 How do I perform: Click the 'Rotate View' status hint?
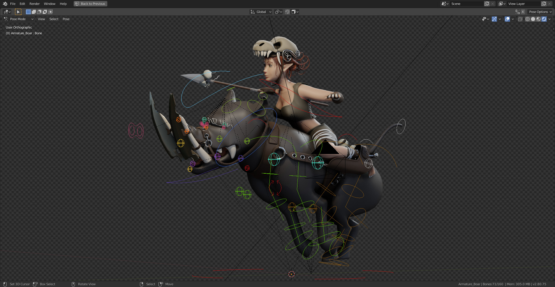(x=87, y=284)
